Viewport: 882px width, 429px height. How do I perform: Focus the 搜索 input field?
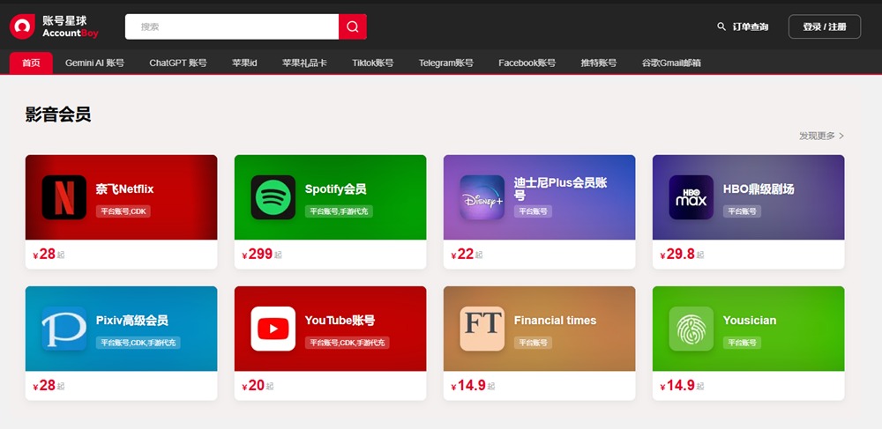232,26
